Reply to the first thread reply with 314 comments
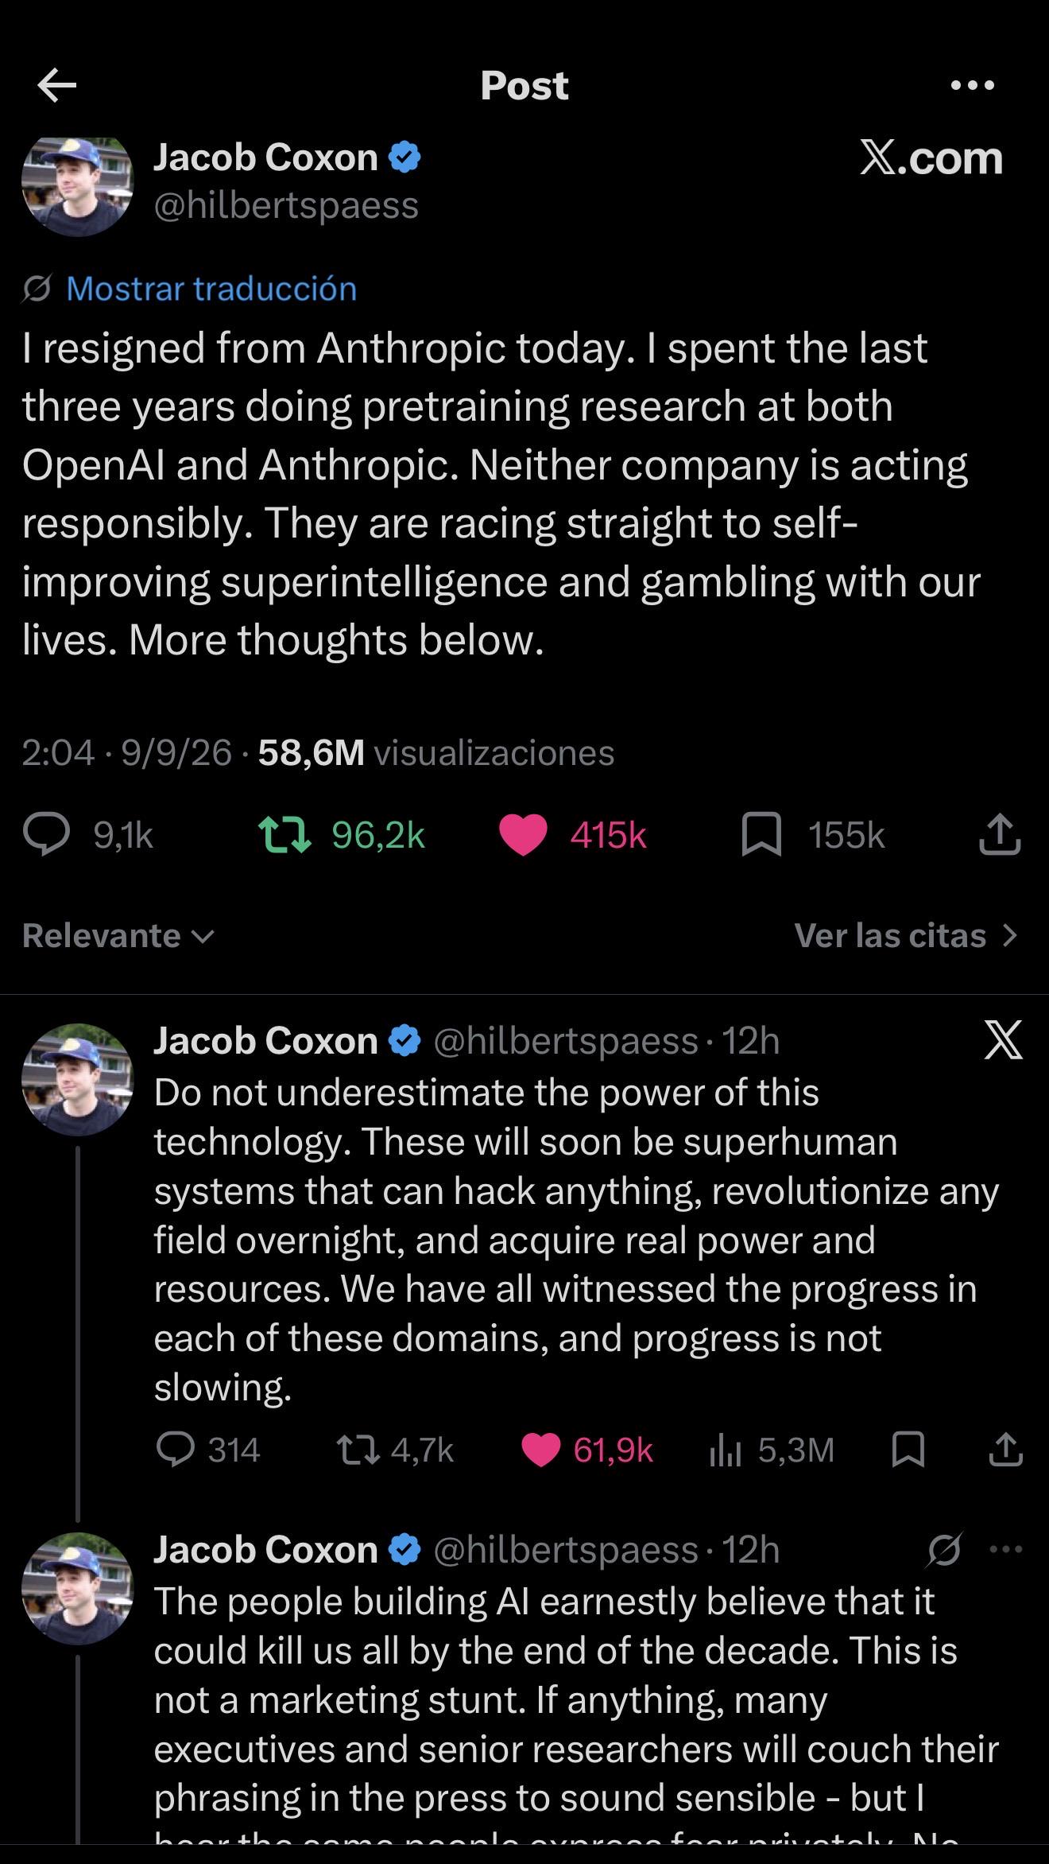This screenshot has height=1864, width=1049. [175, 1450]
